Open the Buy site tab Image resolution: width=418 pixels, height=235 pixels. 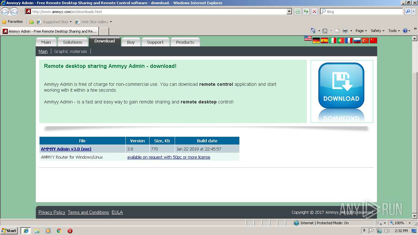pos(131,42)
